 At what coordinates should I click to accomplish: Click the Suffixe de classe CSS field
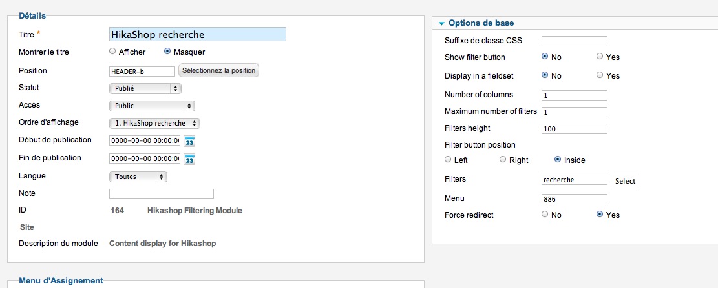point(575,41)
